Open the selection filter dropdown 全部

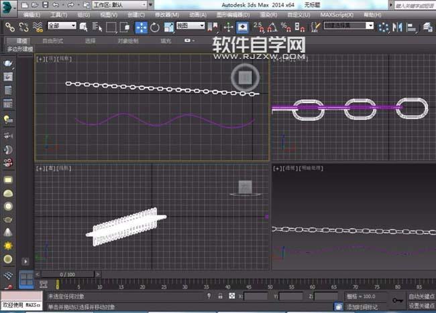click(62, 26)
